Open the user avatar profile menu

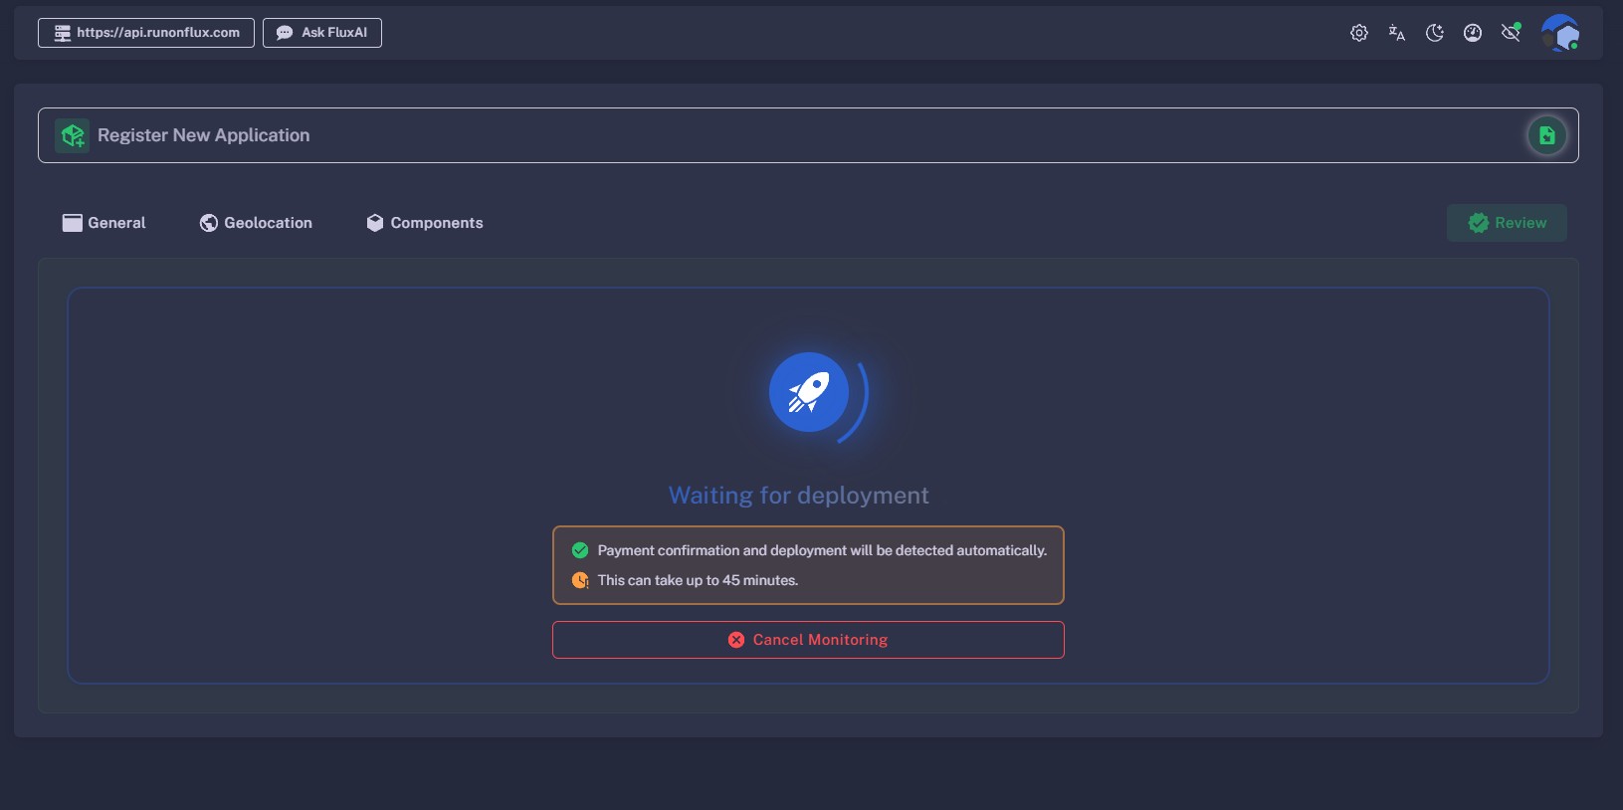[1559, 33]
